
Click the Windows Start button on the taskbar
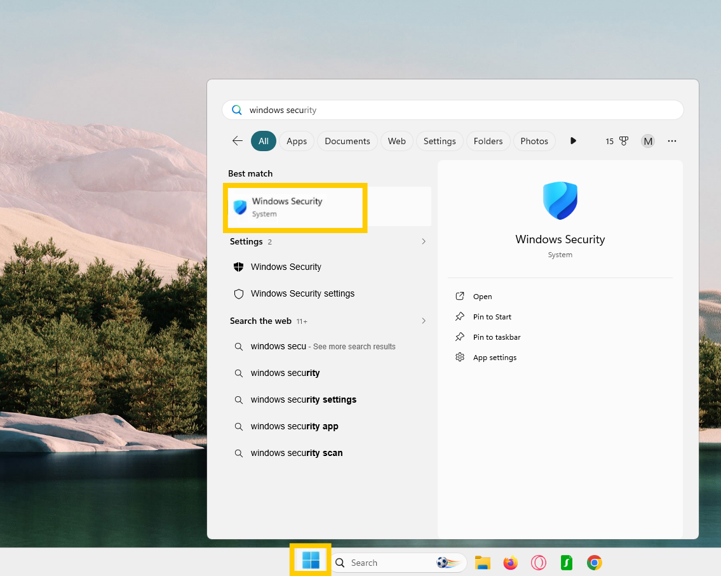click(x=311, y=560)
